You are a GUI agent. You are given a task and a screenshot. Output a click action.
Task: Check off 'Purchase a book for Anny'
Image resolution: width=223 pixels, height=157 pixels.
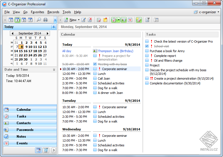(x=147, y=51)
